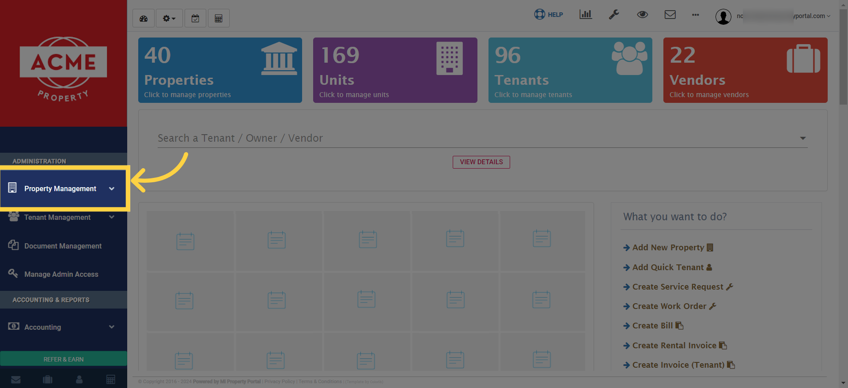
Task: Click the Accounting chevron arrow
Action: (x=112, y=327)
